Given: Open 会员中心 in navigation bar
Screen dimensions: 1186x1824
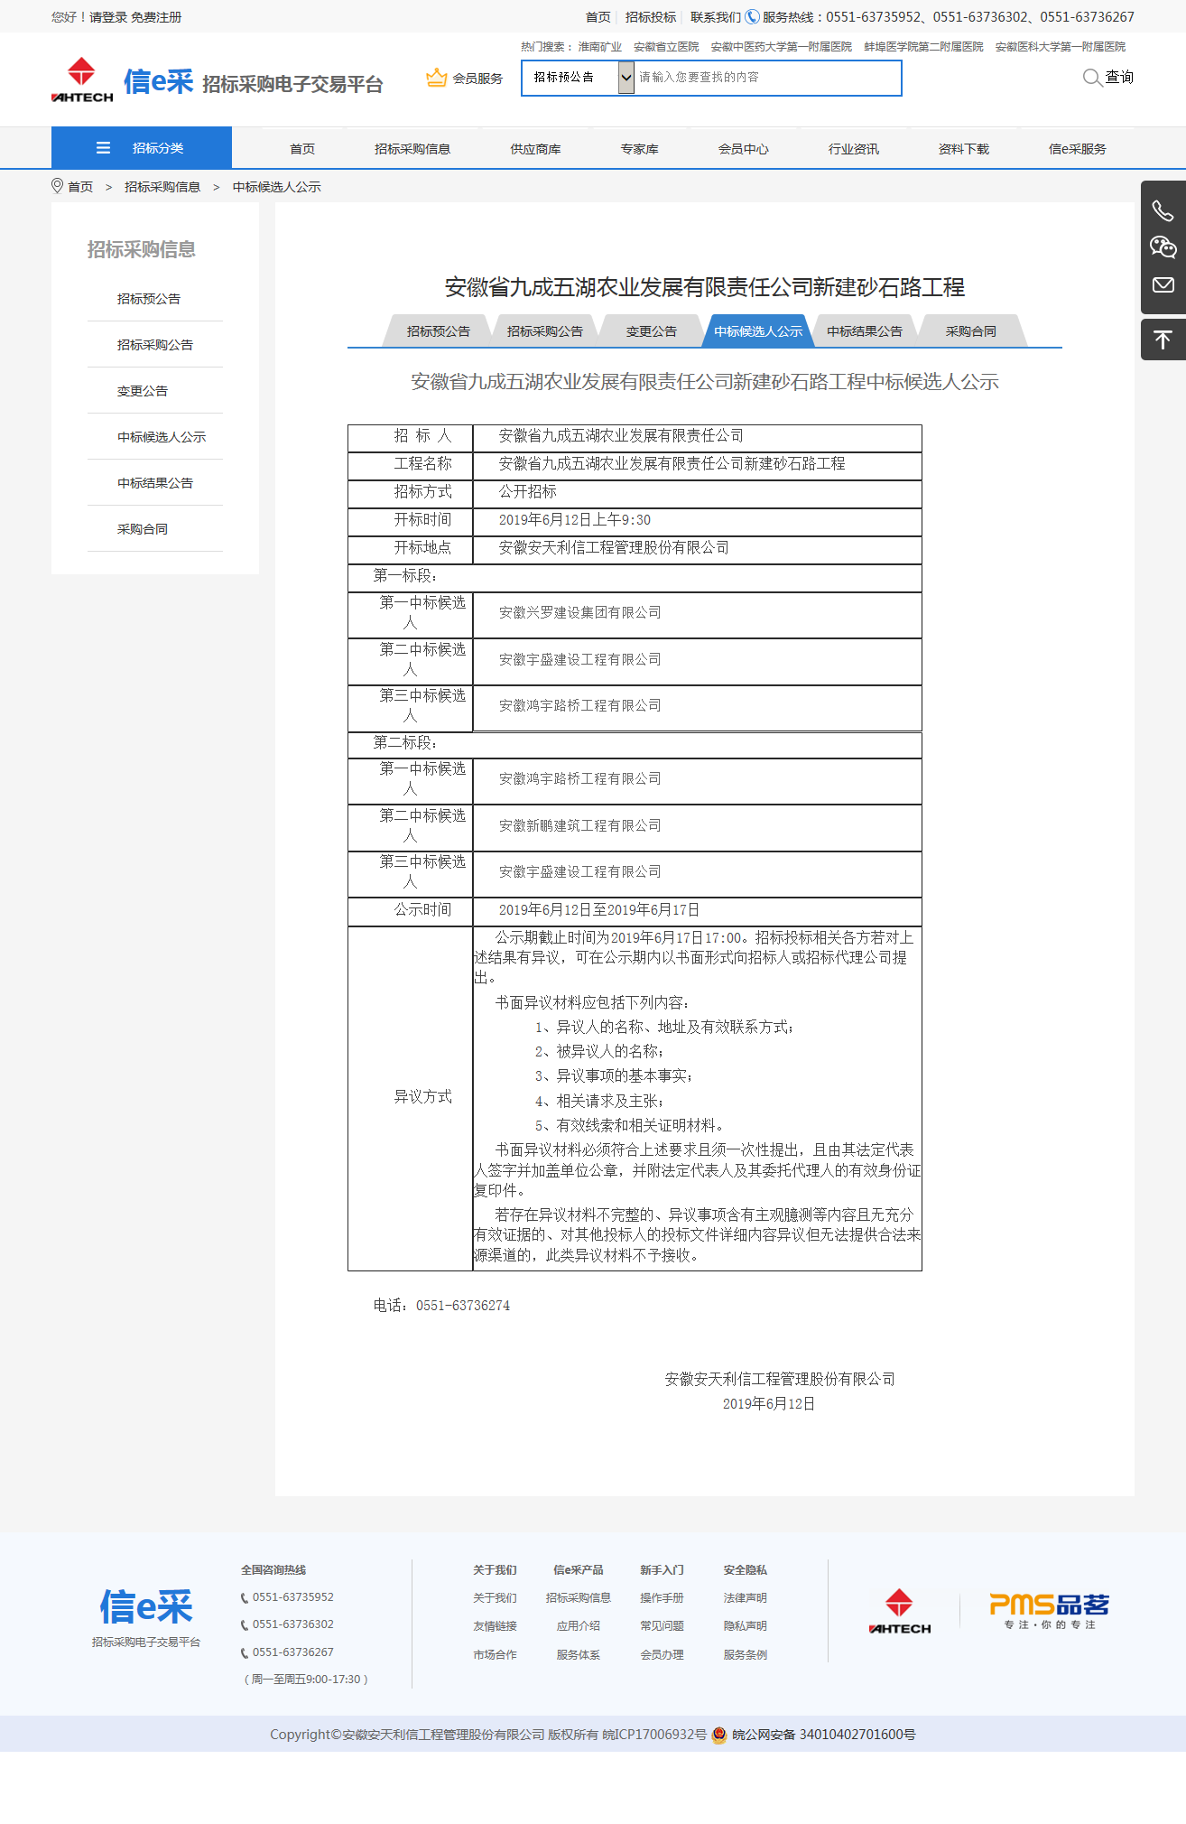Looking at the screenshot, I should [744, 149].
